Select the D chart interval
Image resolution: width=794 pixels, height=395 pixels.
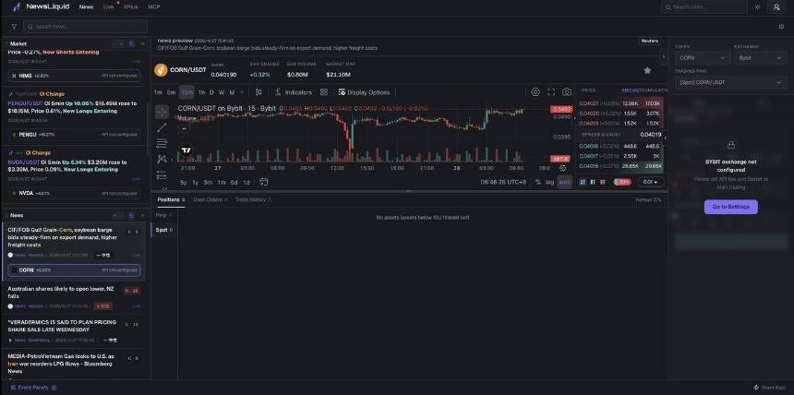pos(211,92)
